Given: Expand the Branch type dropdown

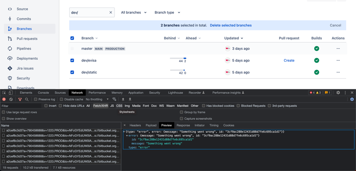Looking at the screenshot, I should point(167,12).
